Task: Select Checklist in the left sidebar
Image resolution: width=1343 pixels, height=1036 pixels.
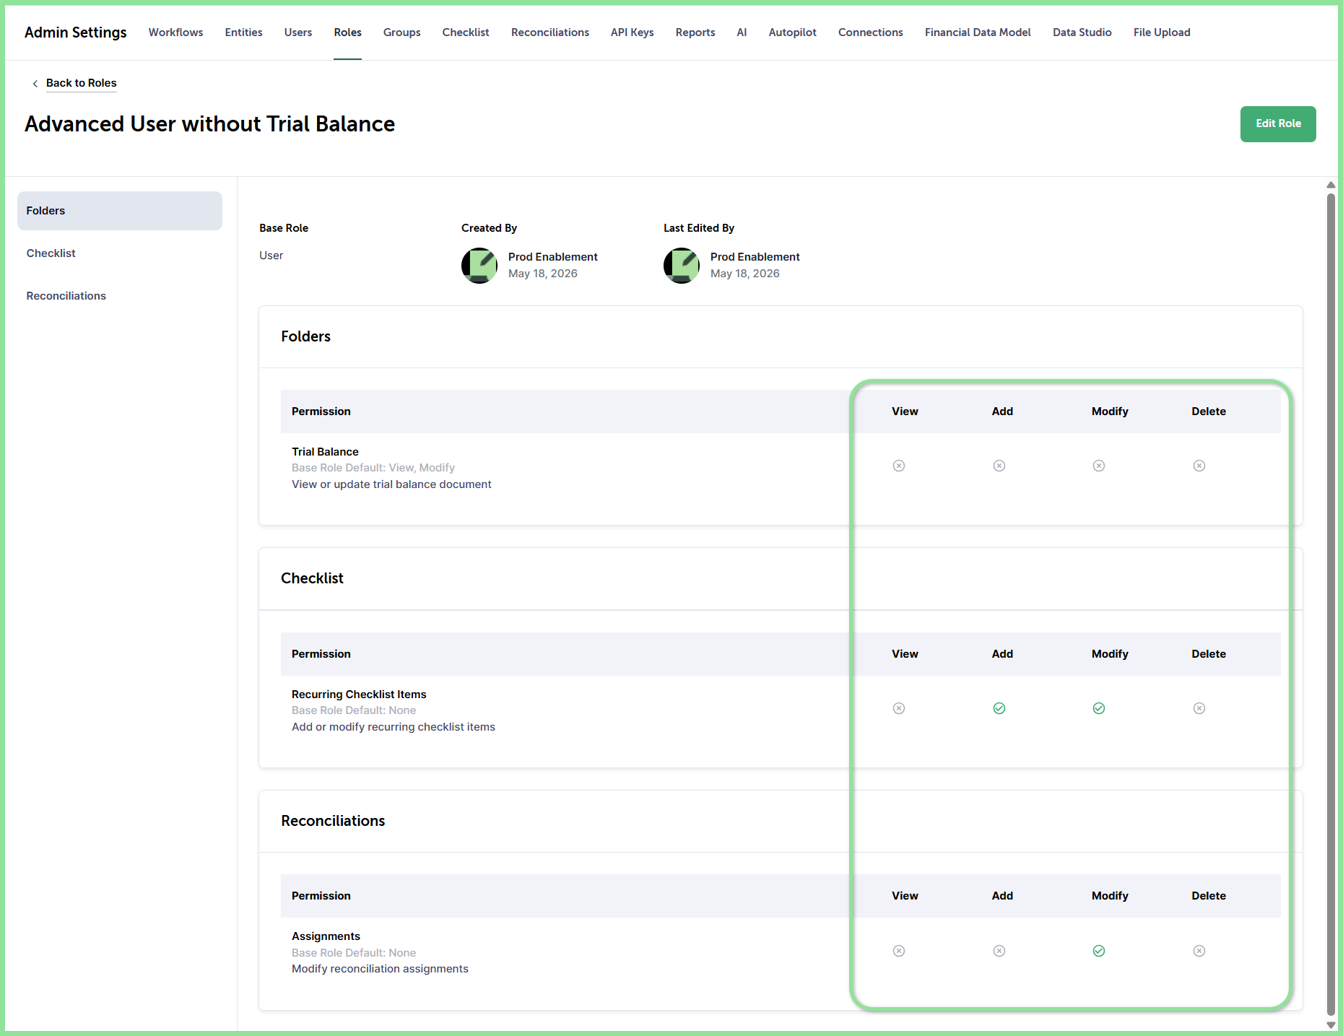Action: coord(51,253)
